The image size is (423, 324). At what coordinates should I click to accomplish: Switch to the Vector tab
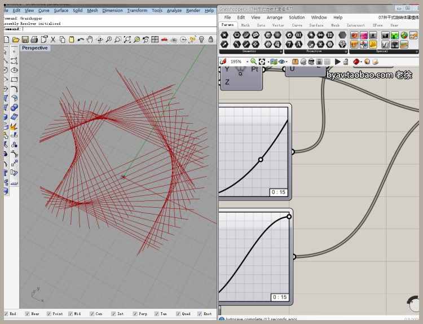pos(278,25)
